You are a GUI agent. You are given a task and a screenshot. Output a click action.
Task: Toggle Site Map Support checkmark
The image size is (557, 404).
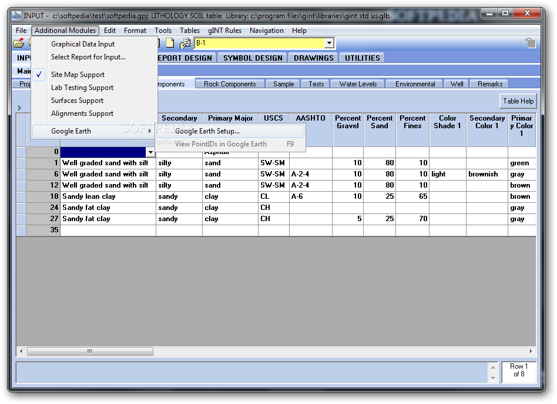(x=39, y=74)
